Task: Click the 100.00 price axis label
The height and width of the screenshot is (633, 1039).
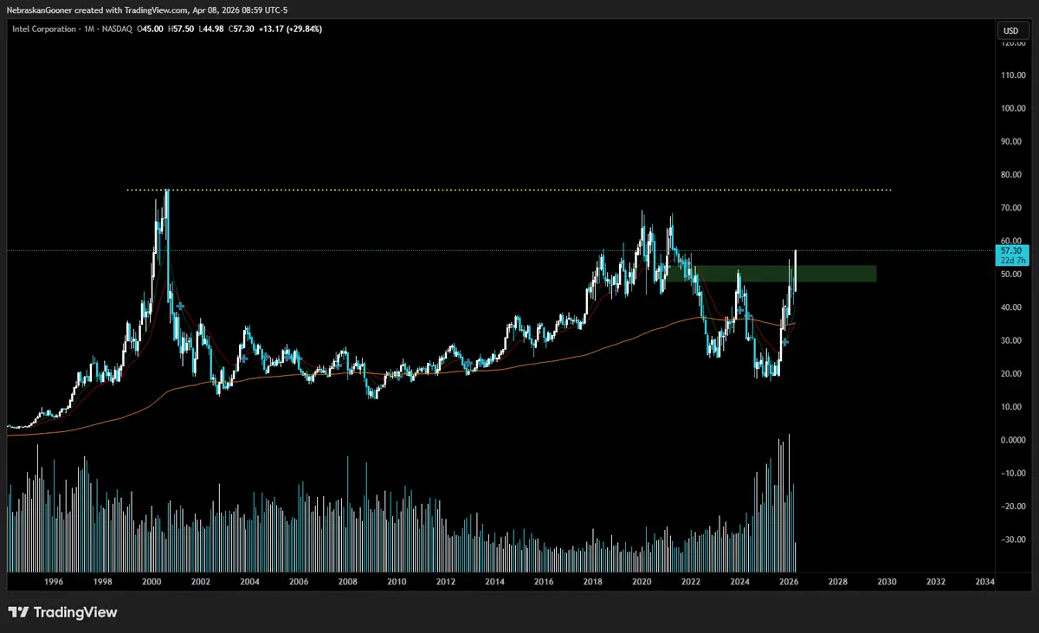Action: [1012, 108]
